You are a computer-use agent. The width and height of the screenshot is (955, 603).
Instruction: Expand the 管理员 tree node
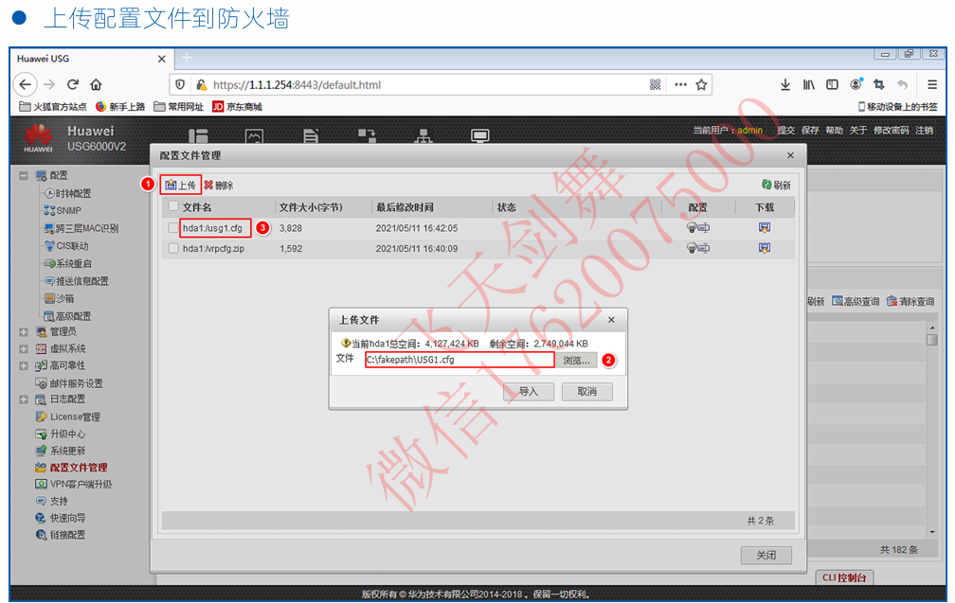[23, 332]
